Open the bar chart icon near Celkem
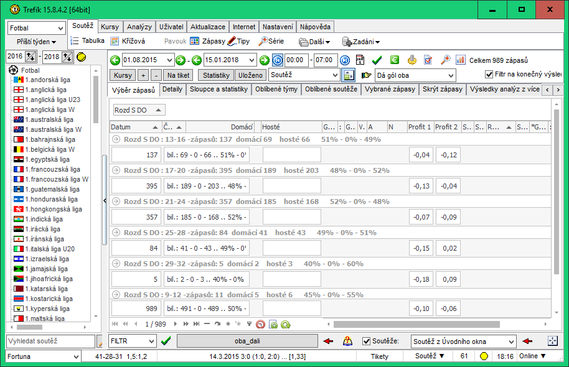 461,60
